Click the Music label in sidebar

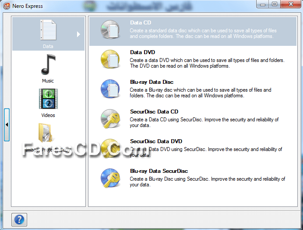point(48,81)
